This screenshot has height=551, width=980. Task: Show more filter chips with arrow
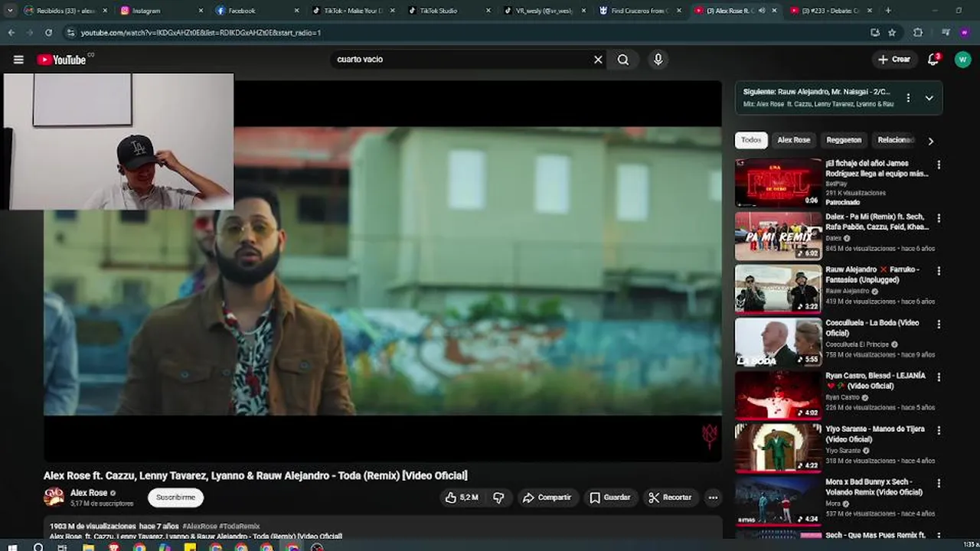pyautogui.click(x=930, y=141)
